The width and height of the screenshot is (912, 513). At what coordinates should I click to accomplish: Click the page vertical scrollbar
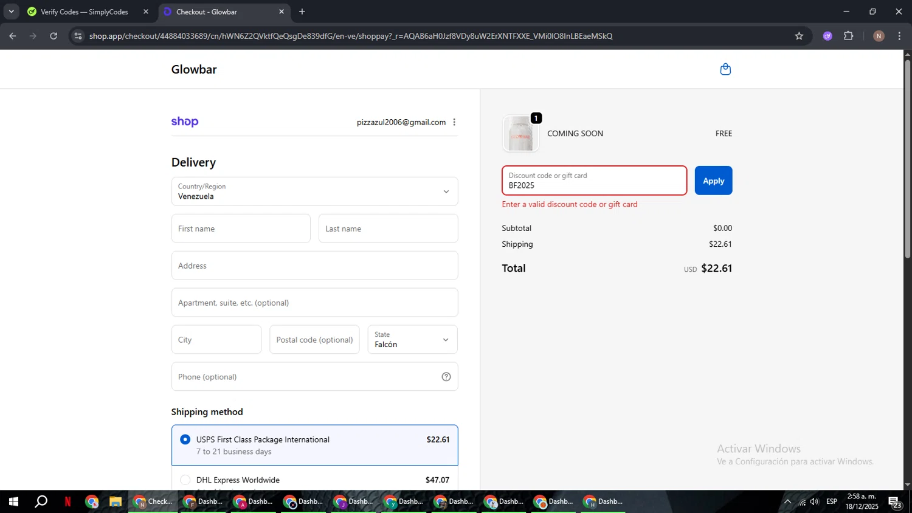[x=907, y=158]
